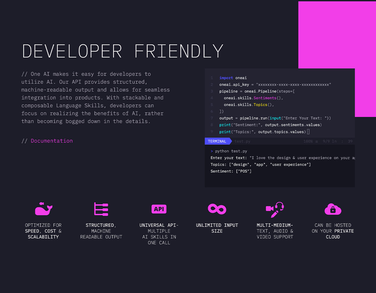Viewport: 376px width, 293px height.
Task: Click the Unlimited Input Size label
Action: coord(217,228)
